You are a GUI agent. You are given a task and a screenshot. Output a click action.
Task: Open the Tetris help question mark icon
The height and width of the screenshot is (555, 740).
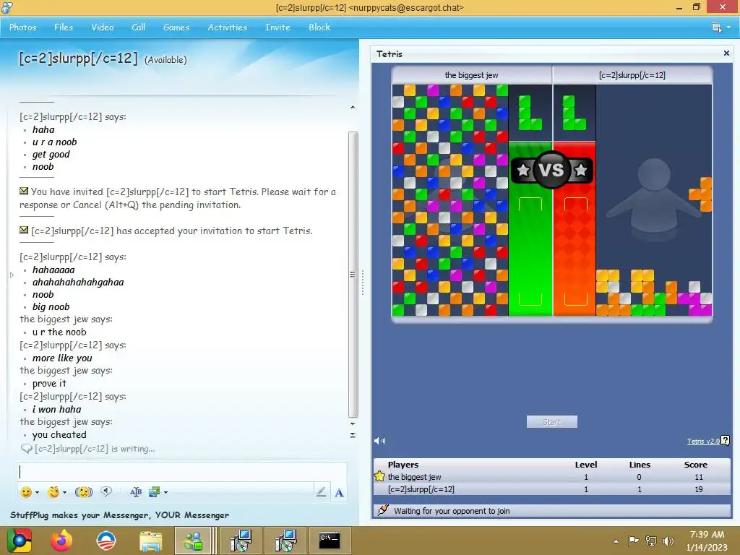pos(726,441)
